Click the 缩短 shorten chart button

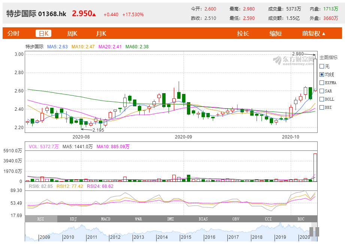(x=275, y=33)
